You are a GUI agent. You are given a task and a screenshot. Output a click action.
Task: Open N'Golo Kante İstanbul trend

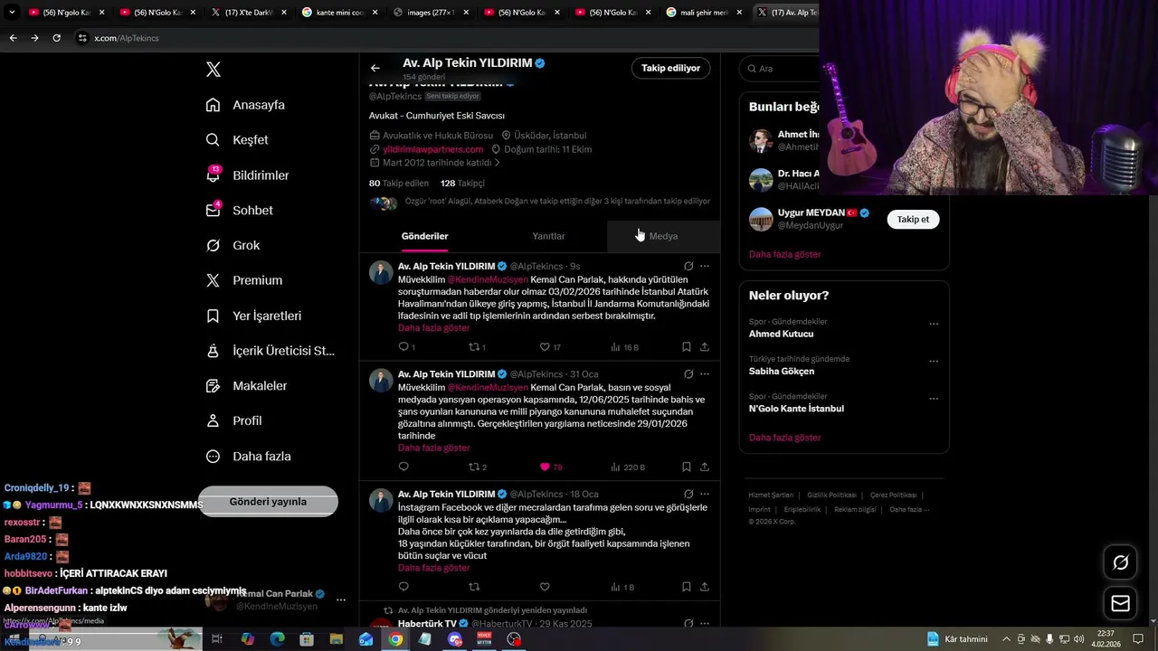tap(796, 409)
